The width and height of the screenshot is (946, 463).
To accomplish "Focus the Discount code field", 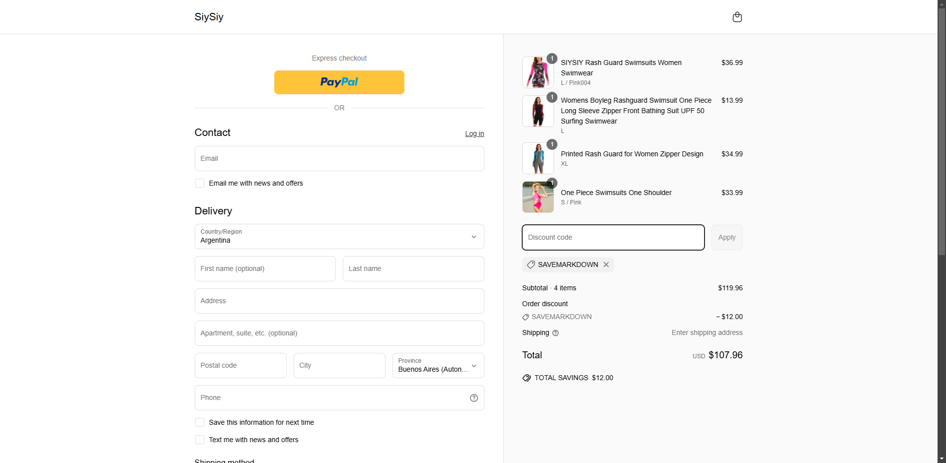I will coord(613,237).
